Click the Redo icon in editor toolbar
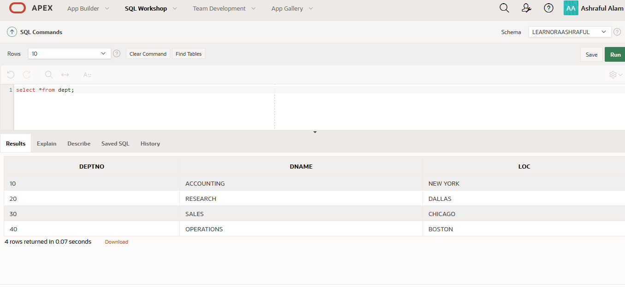The image size is (625, 287). coord(27,75)
